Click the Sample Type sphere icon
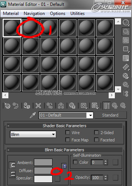This screenshot has width=132, height=186. point(126,23)
